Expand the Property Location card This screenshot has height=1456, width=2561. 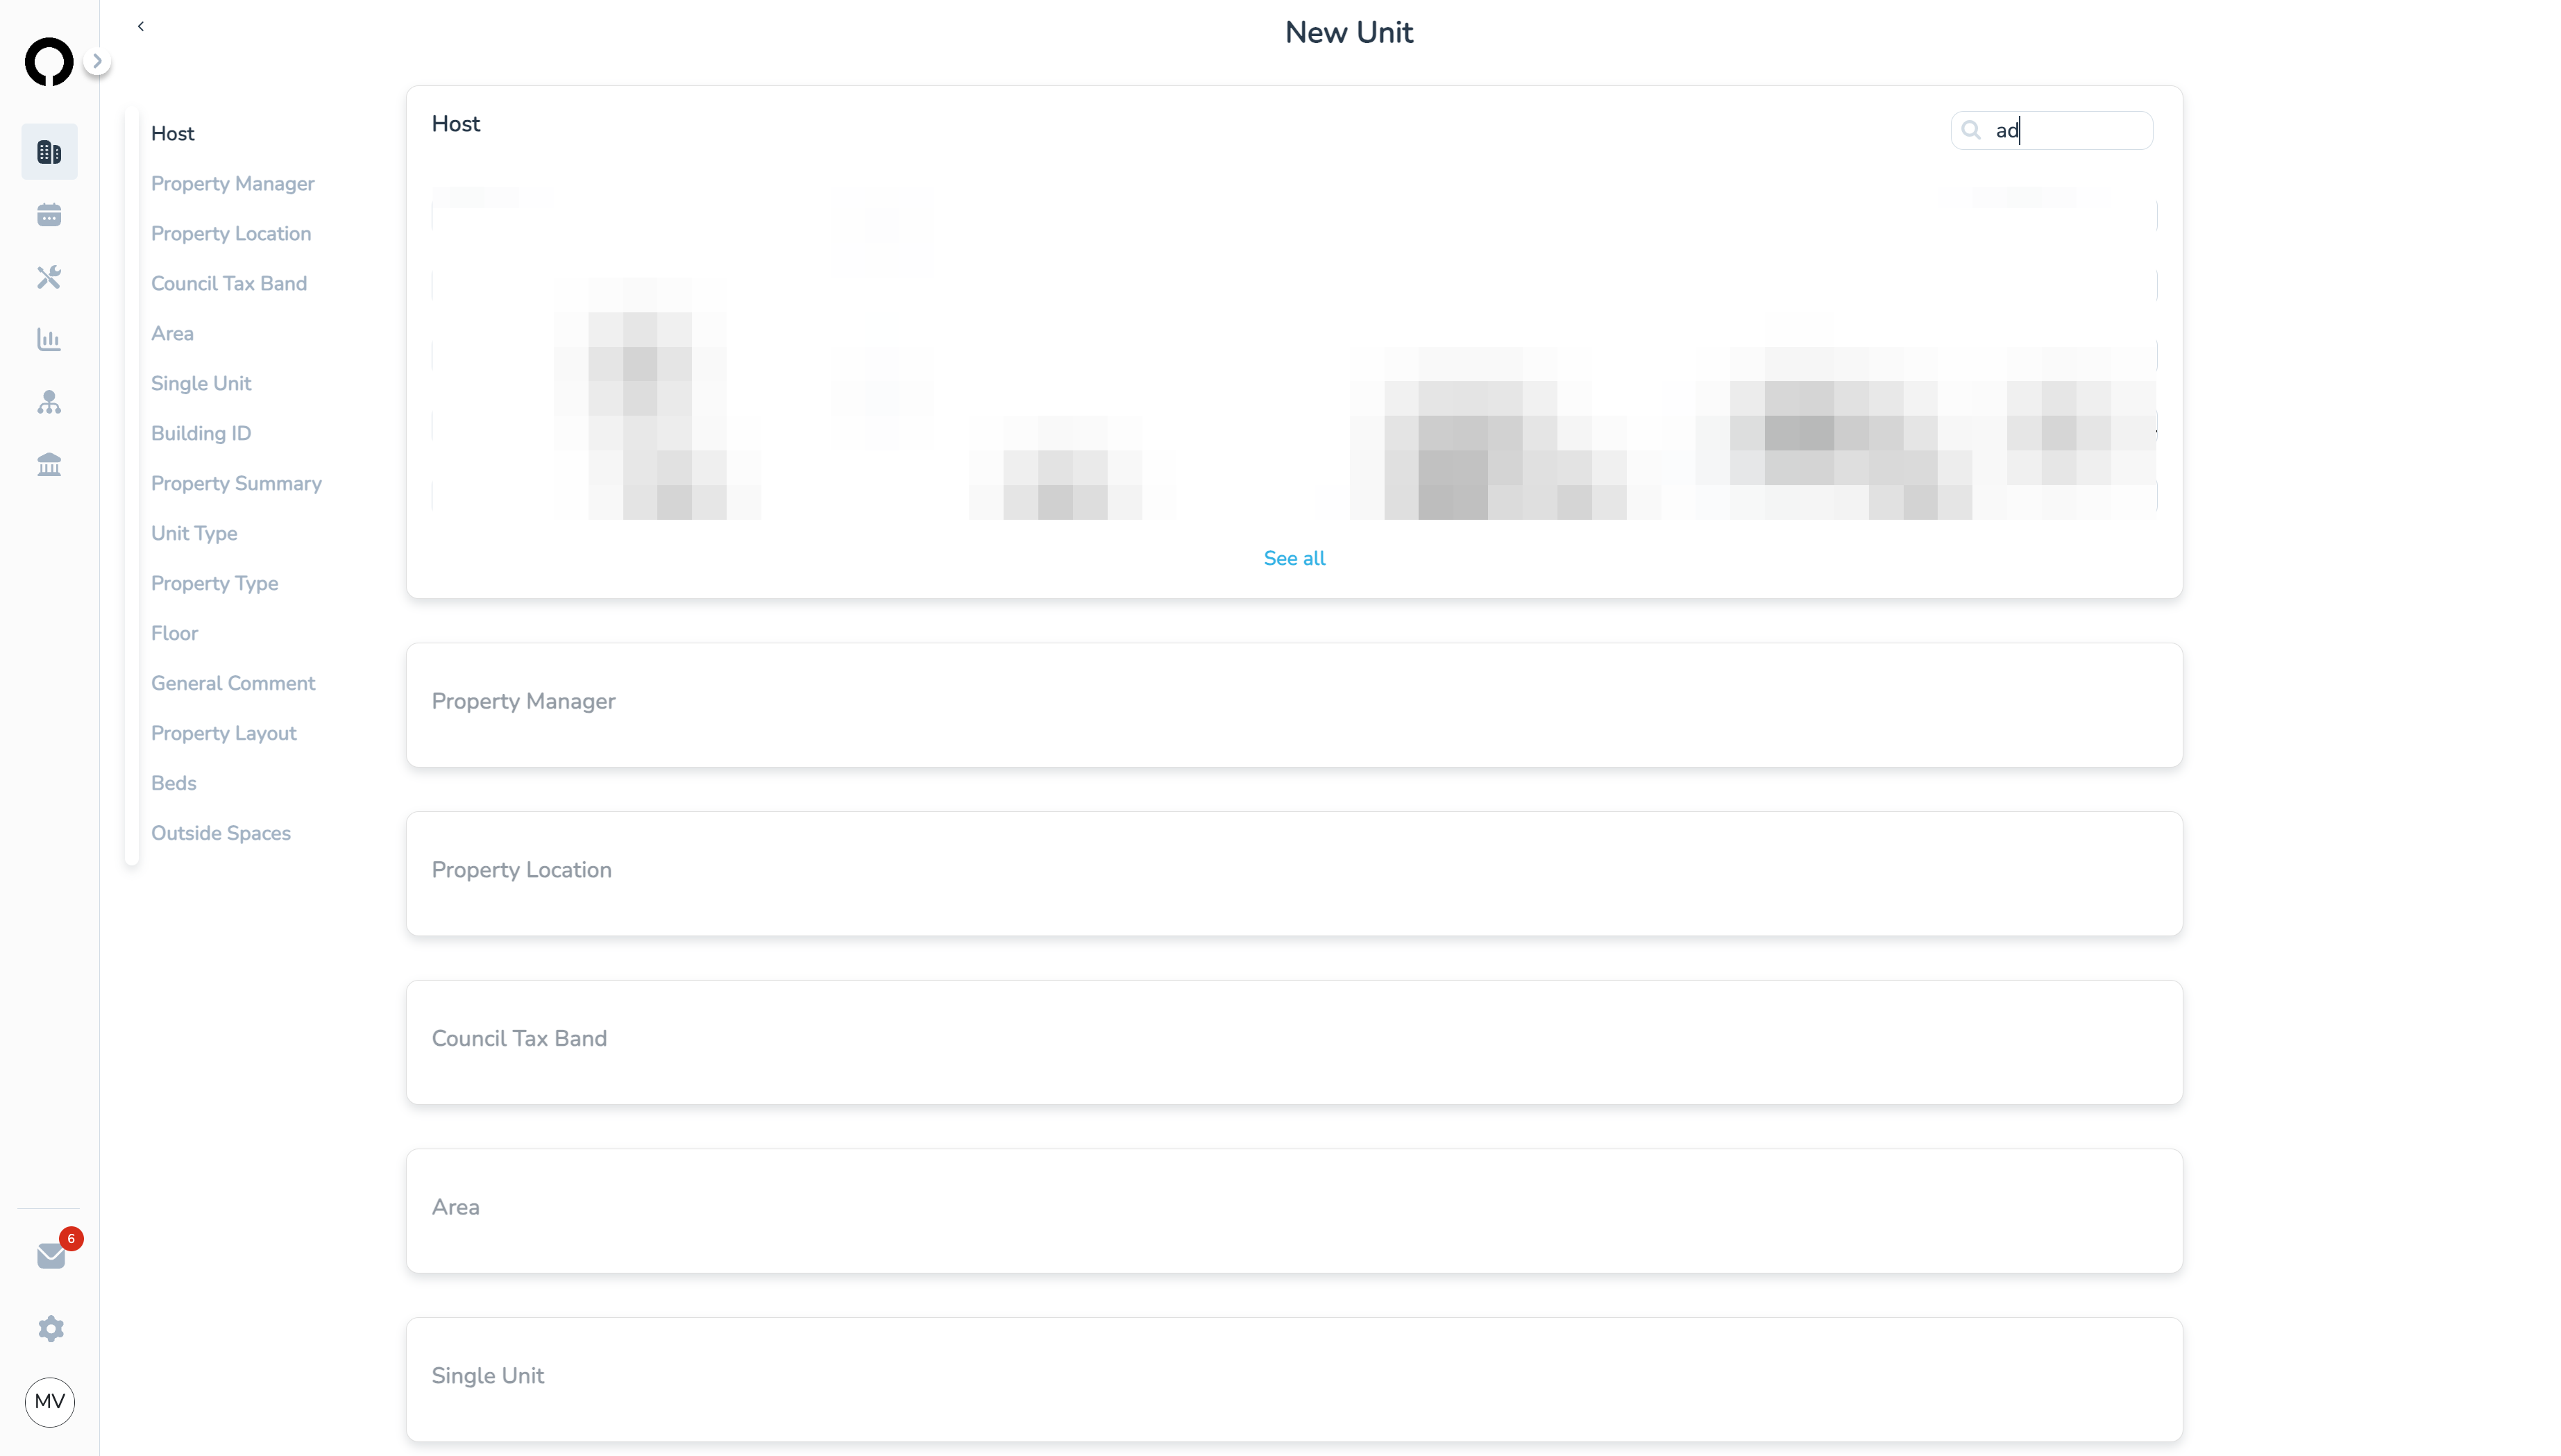(1294, 874)
